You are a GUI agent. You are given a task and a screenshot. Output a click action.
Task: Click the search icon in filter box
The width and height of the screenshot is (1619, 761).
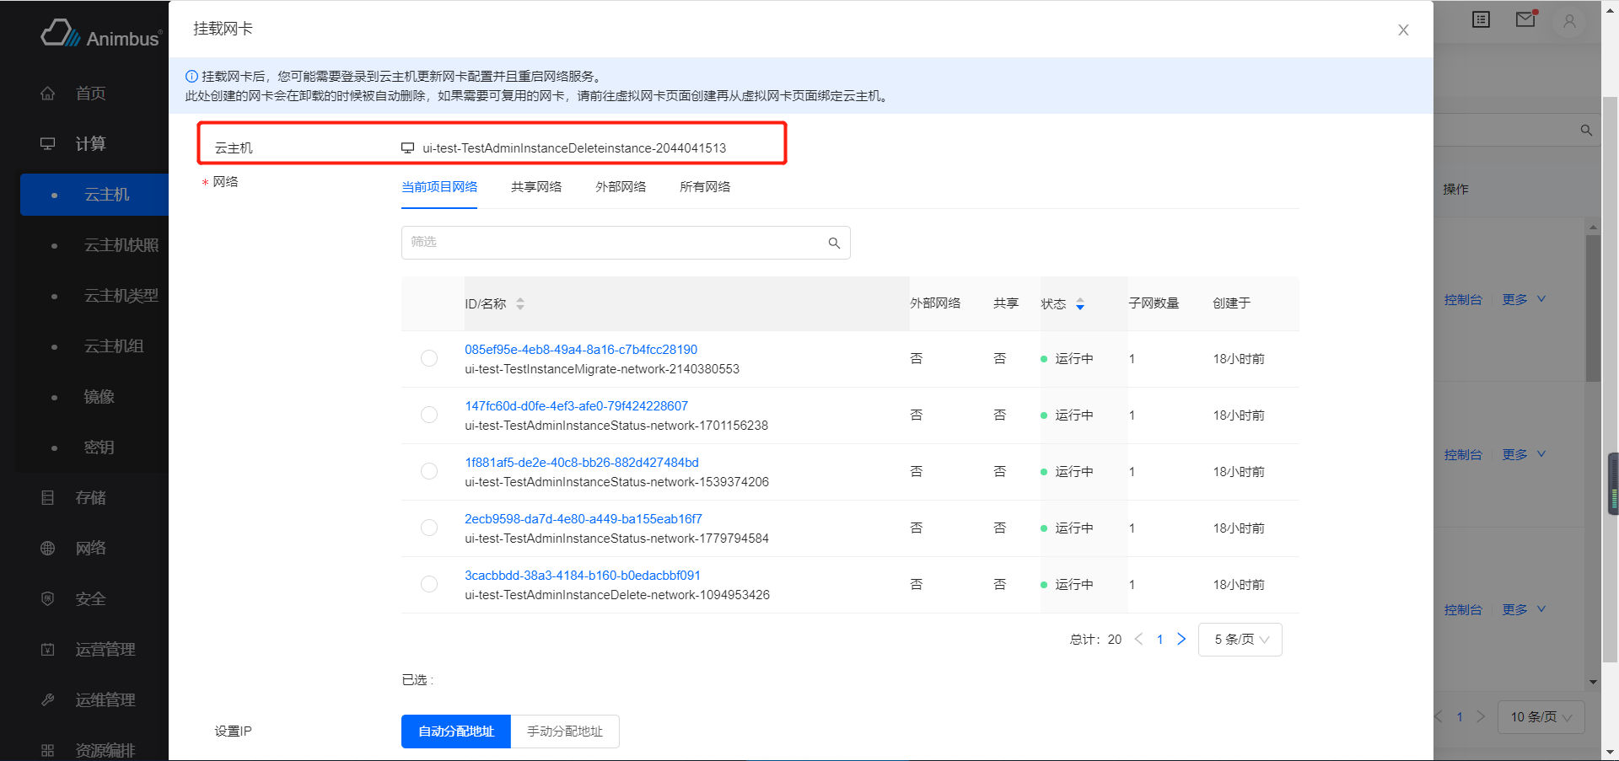[834, 243]
